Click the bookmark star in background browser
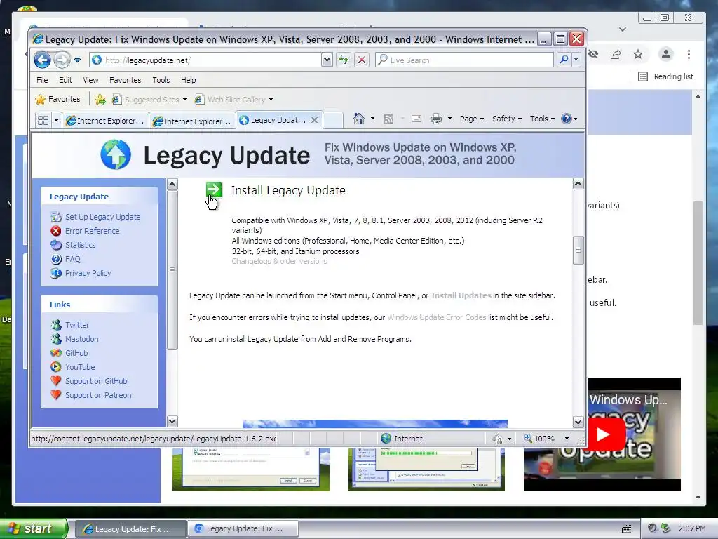 coord(638,55)
